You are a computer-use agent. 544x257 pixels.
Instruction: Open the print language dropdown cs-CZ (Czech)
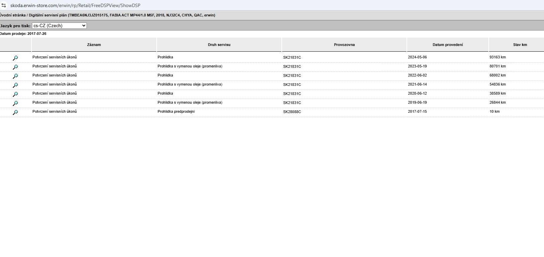pyautogui.click(x=59, y=25)
